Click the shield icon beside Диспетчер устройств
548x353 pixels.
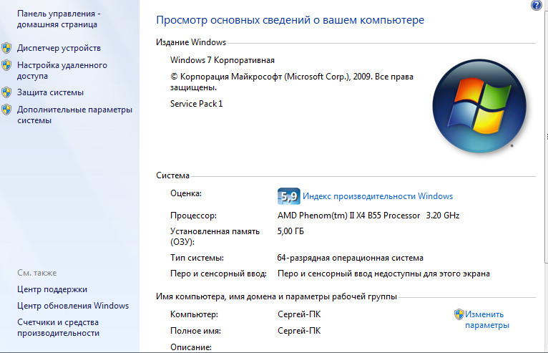6,48
